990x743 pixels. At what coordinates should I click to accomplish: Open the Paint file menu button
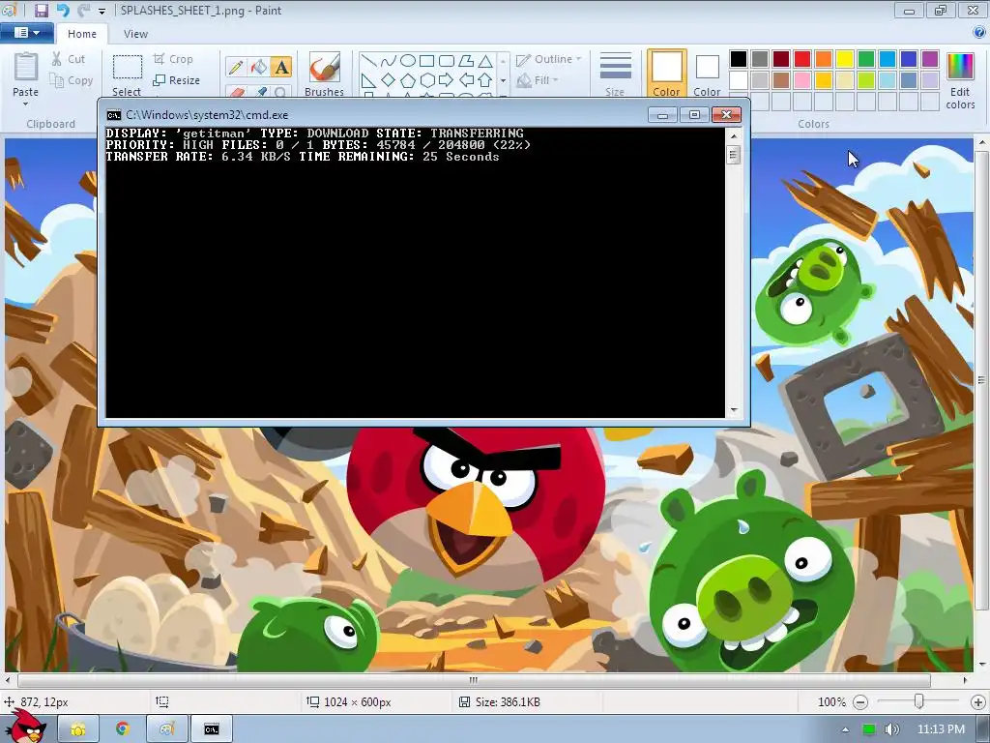pyautogui.click(x=26, y=33)
